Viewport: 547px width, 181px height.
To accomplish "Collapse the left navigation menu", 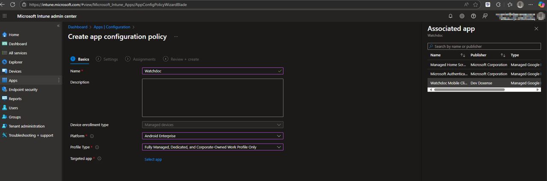I will pyautogui.click(x=59, y=26).
